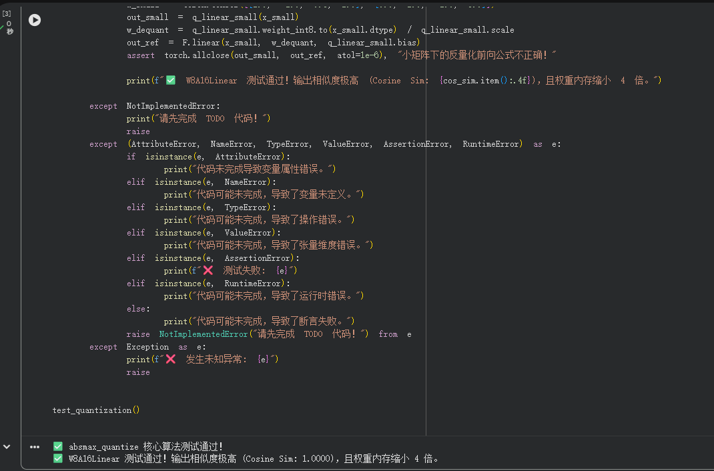
Task: Click green check emoji in W8A16Linear print line
Action: [x=171, y=80]
